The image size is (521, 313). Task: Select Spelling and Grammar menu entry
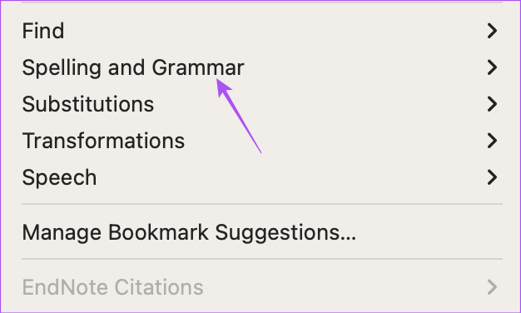(x=262, y=67)
